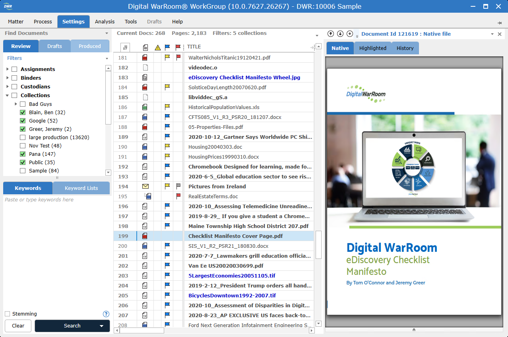
Task: Click the sort/filter list icon in grid header
Action: pos(125,47)
